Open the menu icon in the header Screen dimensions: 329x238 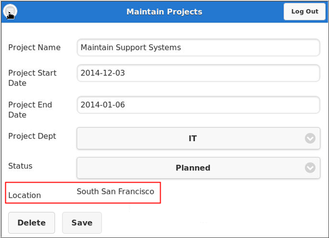[10, 11]
